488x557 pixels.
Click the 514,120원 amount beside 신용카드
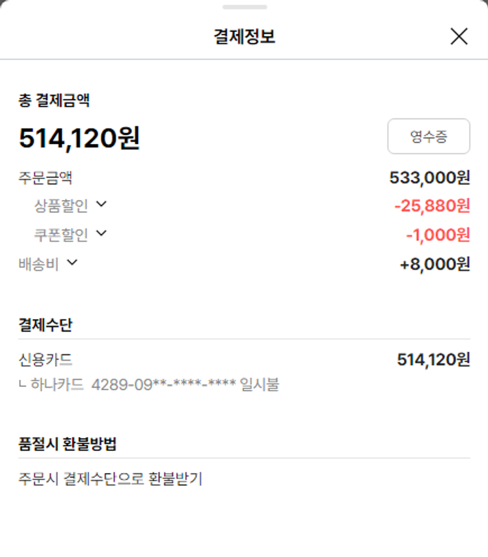click(x=433, y=360)
